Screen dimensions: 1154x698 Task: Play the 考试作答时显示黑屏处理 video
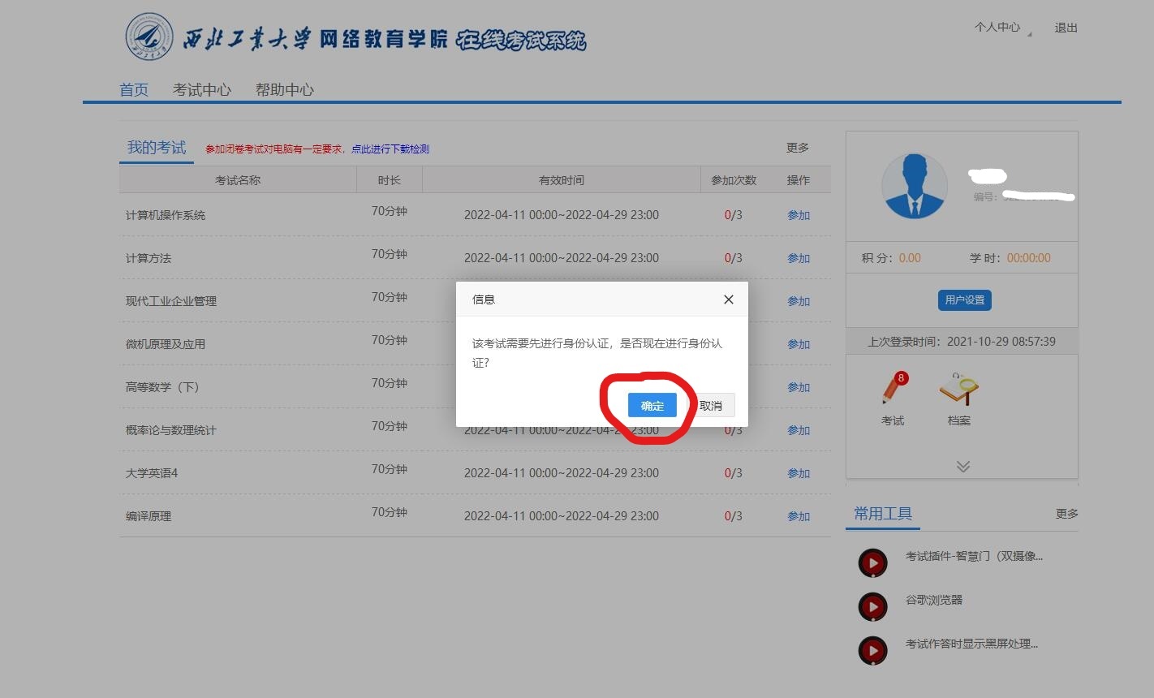pyautogui.click(x=872, y=649)
